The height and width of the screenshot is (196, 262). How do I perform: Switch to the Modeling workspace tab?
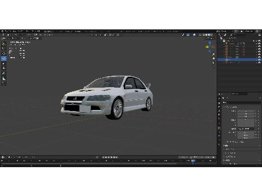[x=59, y=31]
